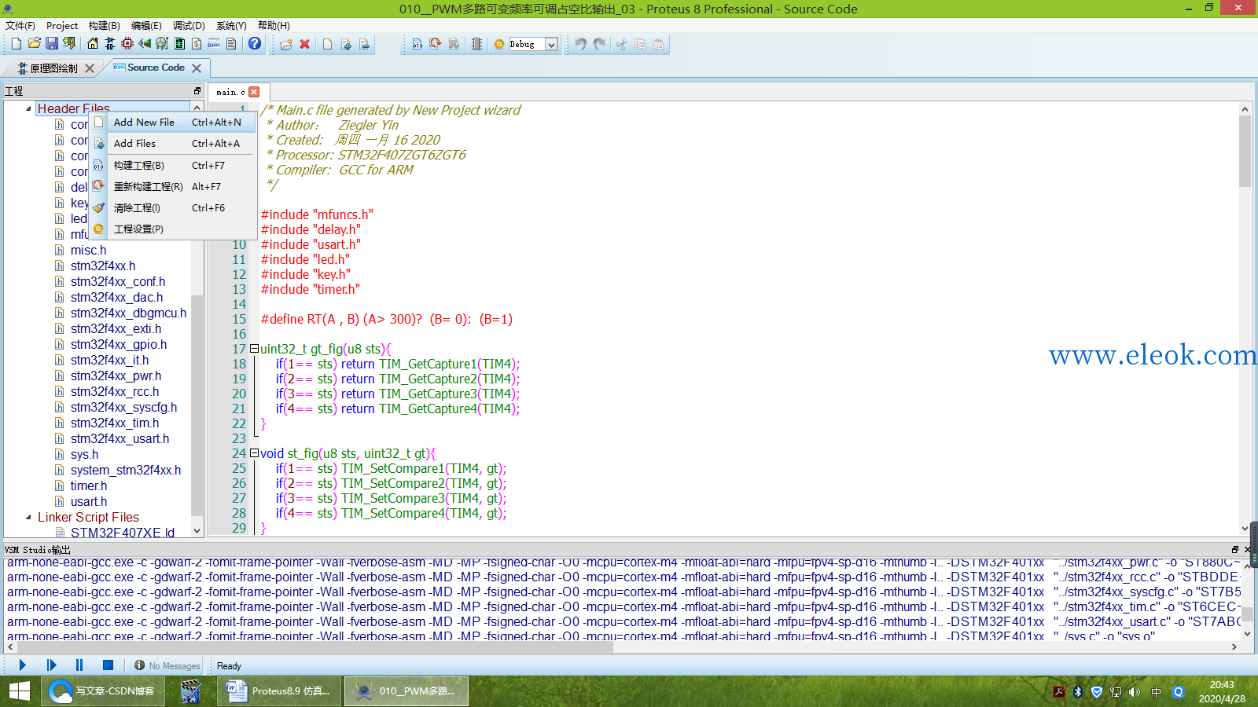Collapse the Header Files tree node

[29, 108]
